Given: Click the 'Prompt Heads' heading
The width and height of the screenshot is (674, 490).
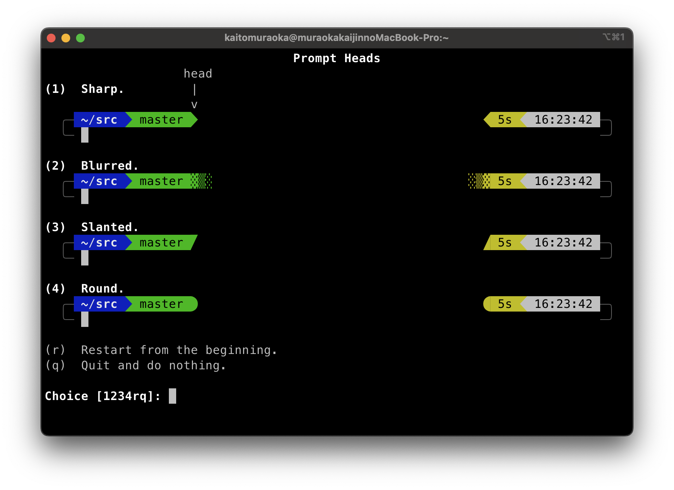Looking at the screenshot, I should point(337,58).
